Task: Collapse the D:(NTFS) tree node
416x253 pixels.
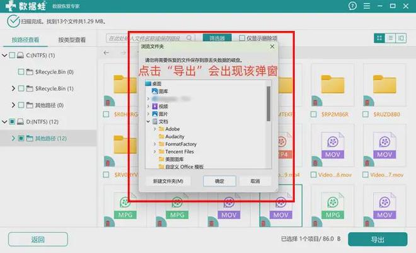Action: tap(4, 122)
